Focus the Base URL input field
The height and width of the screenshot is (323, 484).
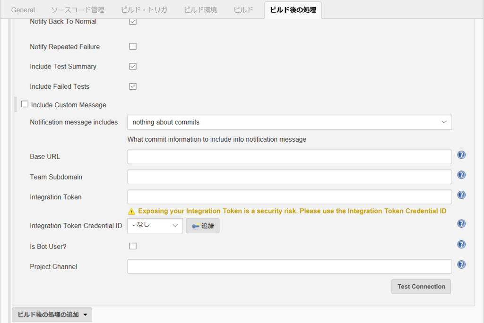pyautogui.click(x=290, y=157)
